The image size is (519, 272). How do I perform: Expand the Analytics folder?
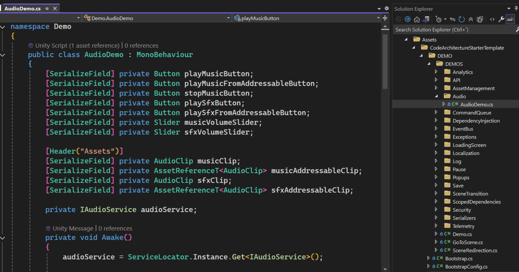tap(436, 72)
